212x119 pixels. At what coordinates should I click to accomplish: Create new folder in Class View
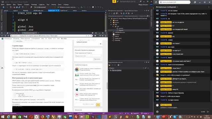click(109, 65)
